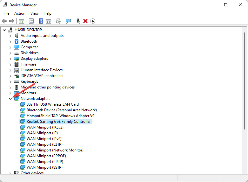Click the black down-arrow disable device icon
The height and width of the screenshot is (182, 248).
(x=93, y=21)
